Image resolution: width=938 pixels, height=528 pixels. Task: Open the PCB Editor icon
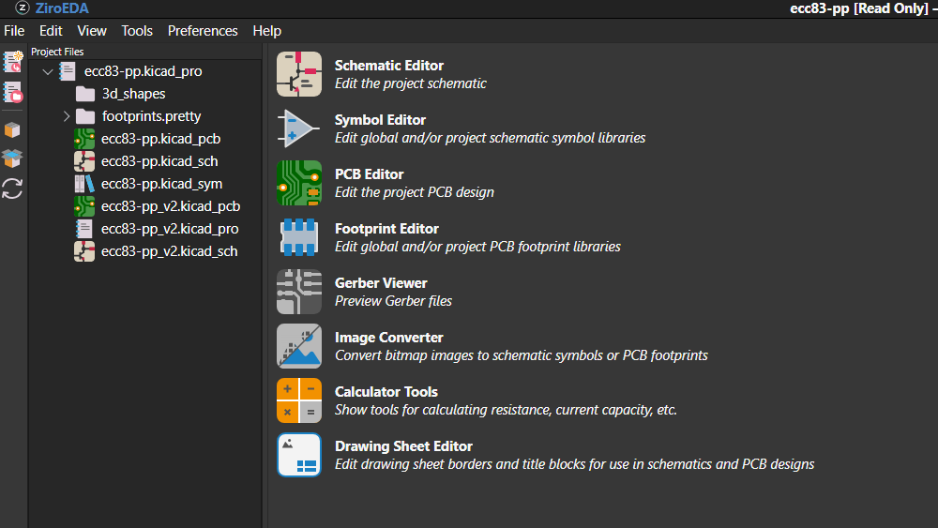tap(299, 183)
